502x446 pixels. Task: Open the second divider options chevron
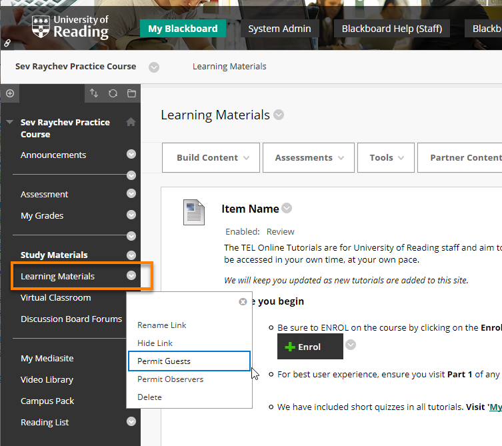click(131, 235)
